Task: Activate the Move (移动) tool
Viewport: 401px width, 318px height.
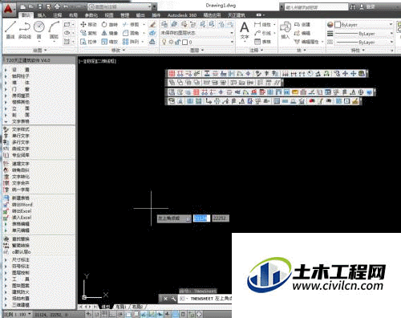Action: coord(88,25)
